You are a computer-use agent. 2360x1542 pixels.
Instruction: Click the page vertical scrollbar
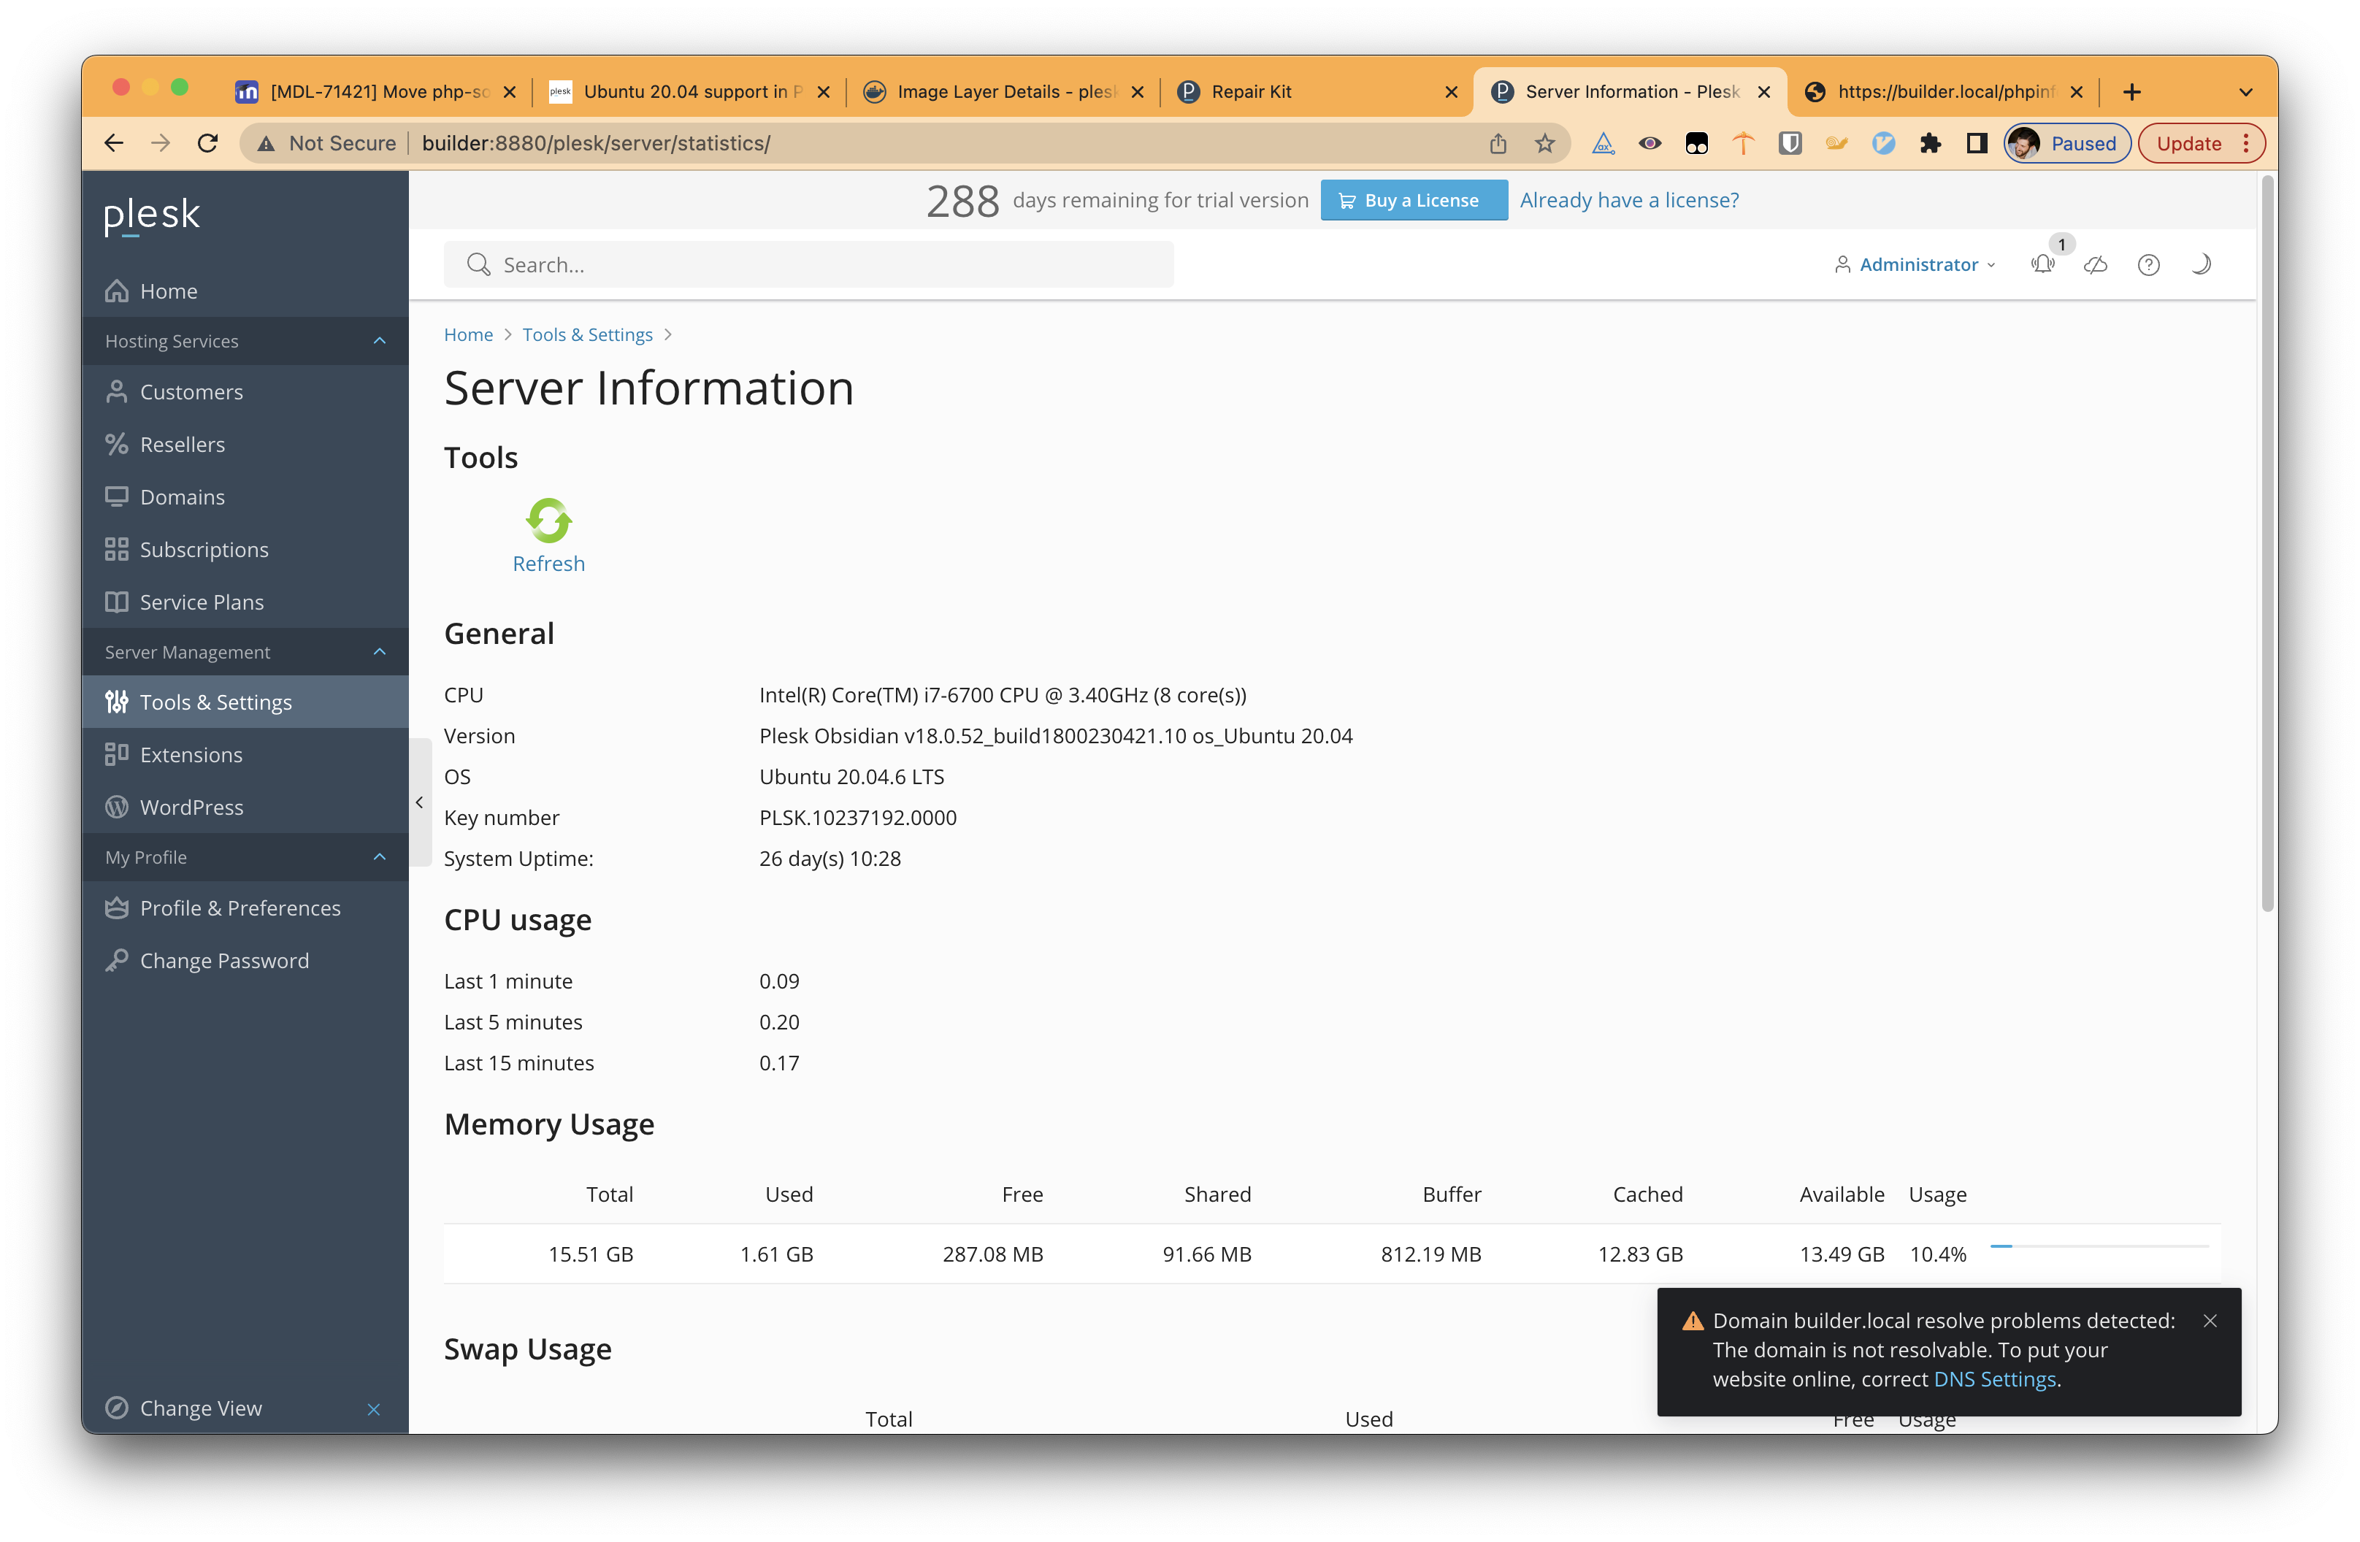pos(2267,543)
